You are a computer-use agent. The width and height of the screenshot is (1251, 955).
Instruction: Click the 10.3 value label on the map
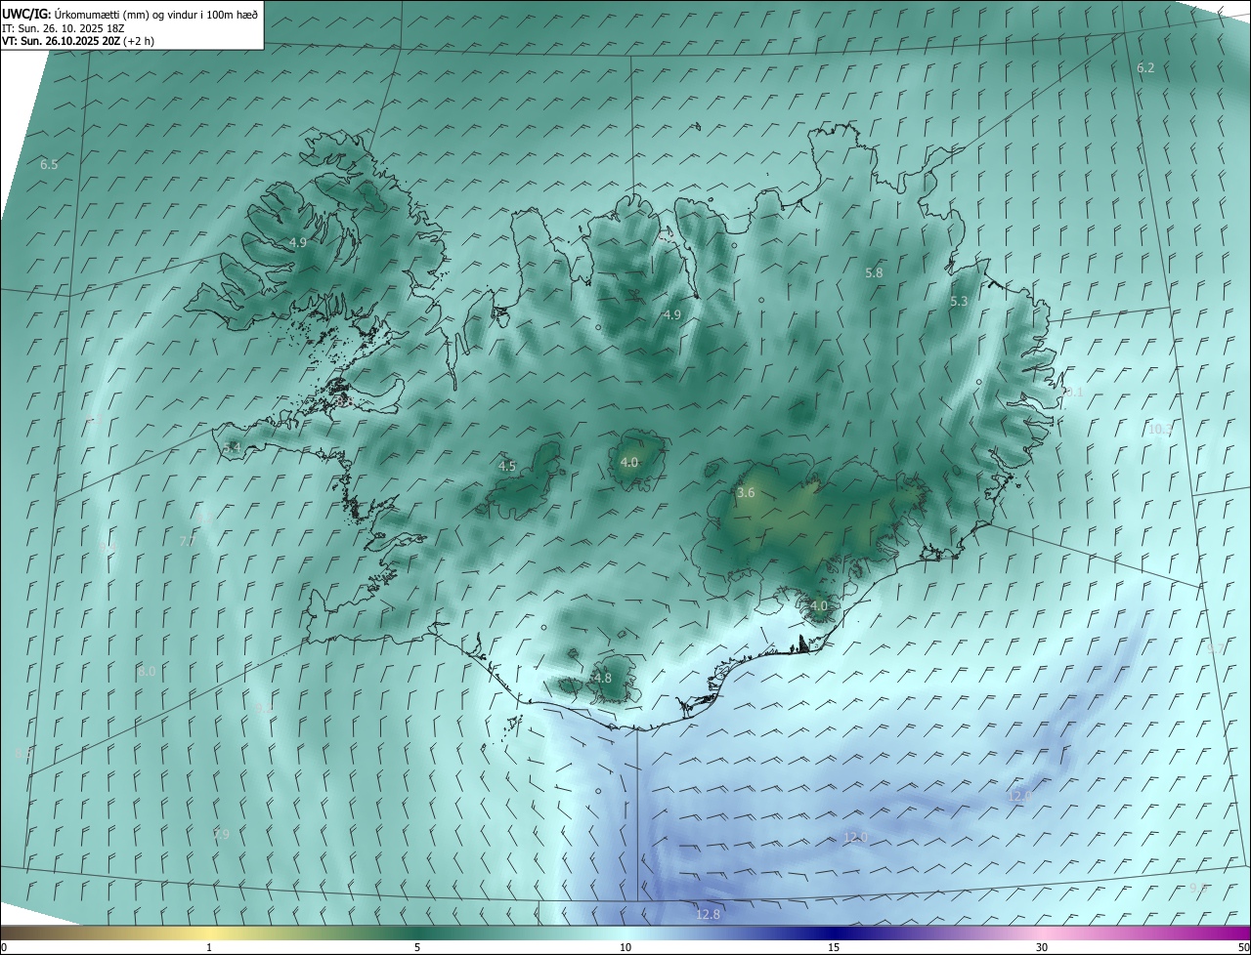(x=1159, y=430)
